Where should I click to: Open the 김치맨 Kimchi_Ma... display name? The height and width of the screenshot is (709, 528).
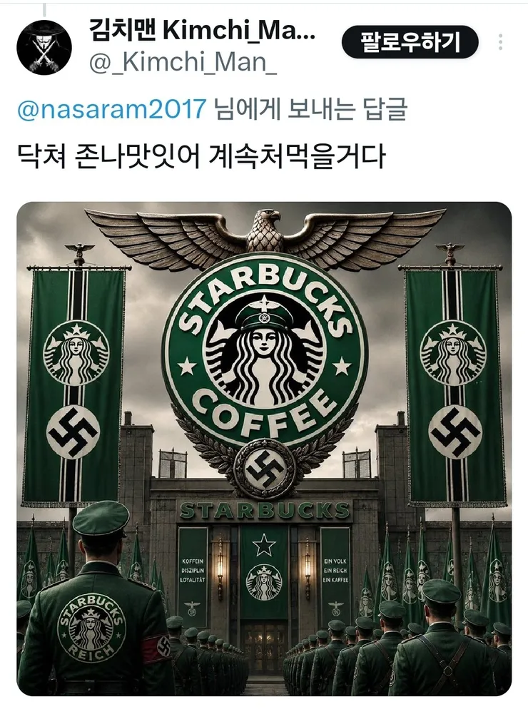202,30
